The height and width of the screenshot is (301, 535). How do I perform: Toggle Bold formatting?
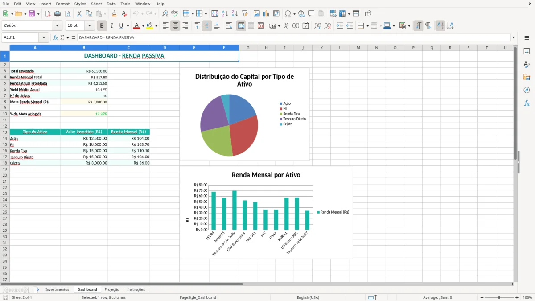point(102,26)
